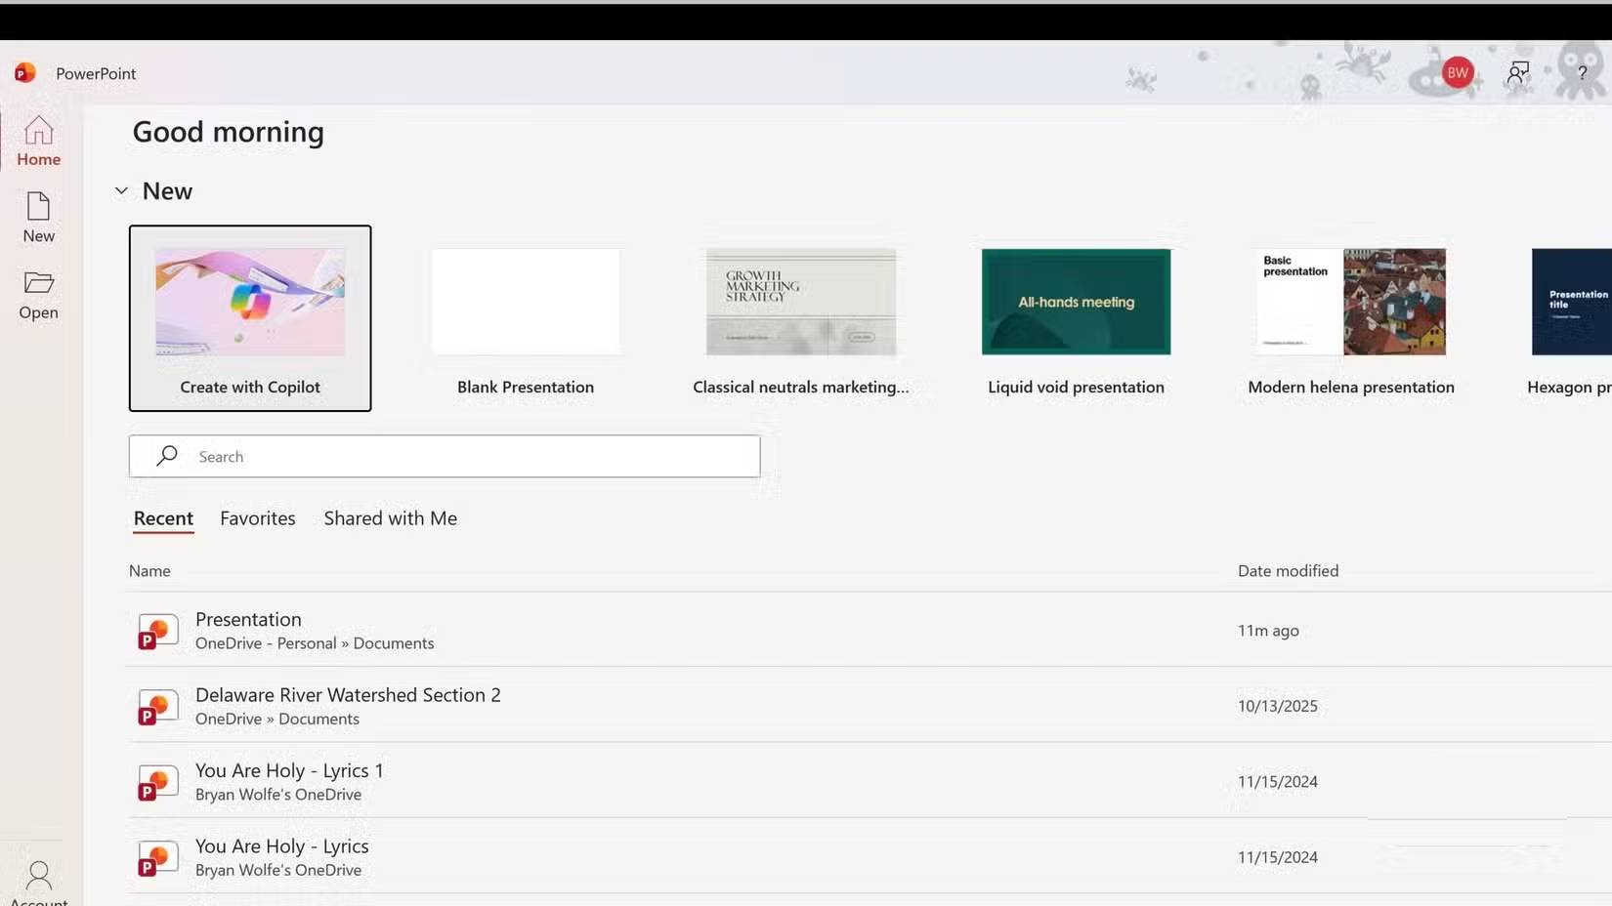Open You Are Holy - Lyrics 1
This screenshot has width=1612, height=906.
(x=289, y=770)
